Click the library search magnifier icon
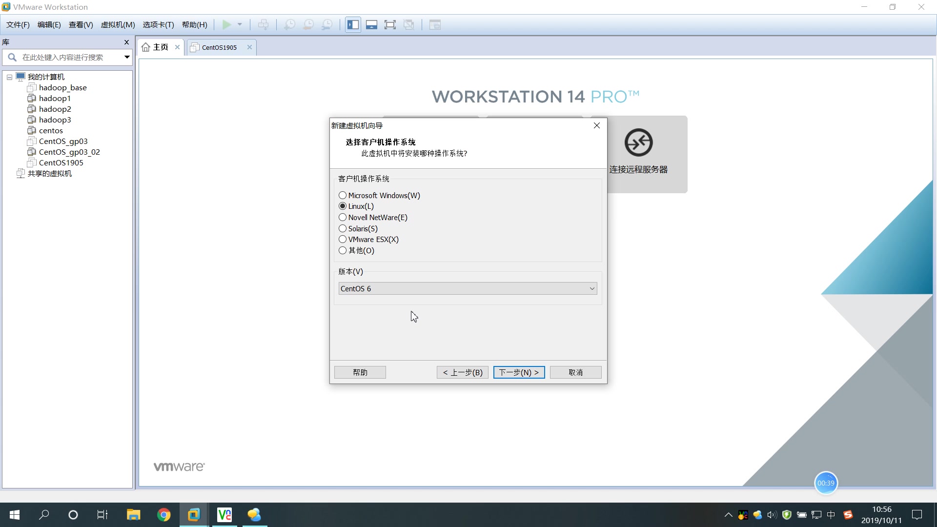The image size is (937, 527). click(x=12, y=57)
